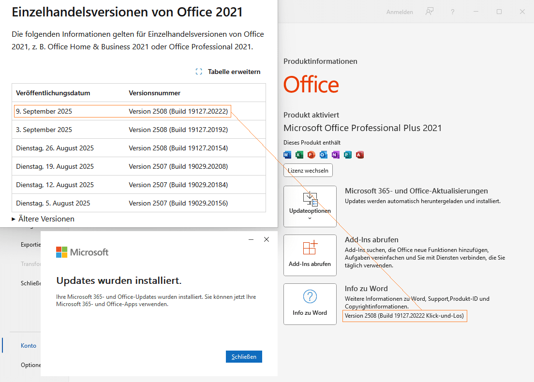Open the Updateoptionen dropdown
The image size is (534, 382).
point(310,206)
